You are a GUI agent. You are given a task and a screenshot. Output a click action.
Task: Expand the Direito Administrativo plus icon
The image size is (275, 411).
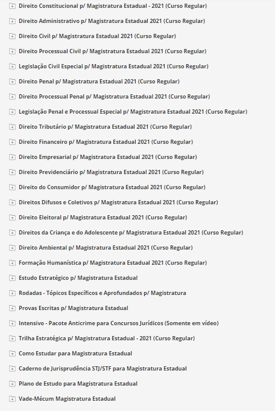12,21
